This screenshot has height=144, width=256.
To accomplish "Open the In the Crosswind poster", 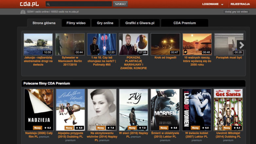I will point(102,110).
